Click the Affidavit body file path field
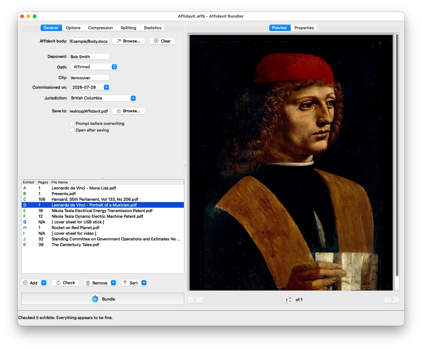Viewport: 422px width, 349px height. [x=89, y=41]
